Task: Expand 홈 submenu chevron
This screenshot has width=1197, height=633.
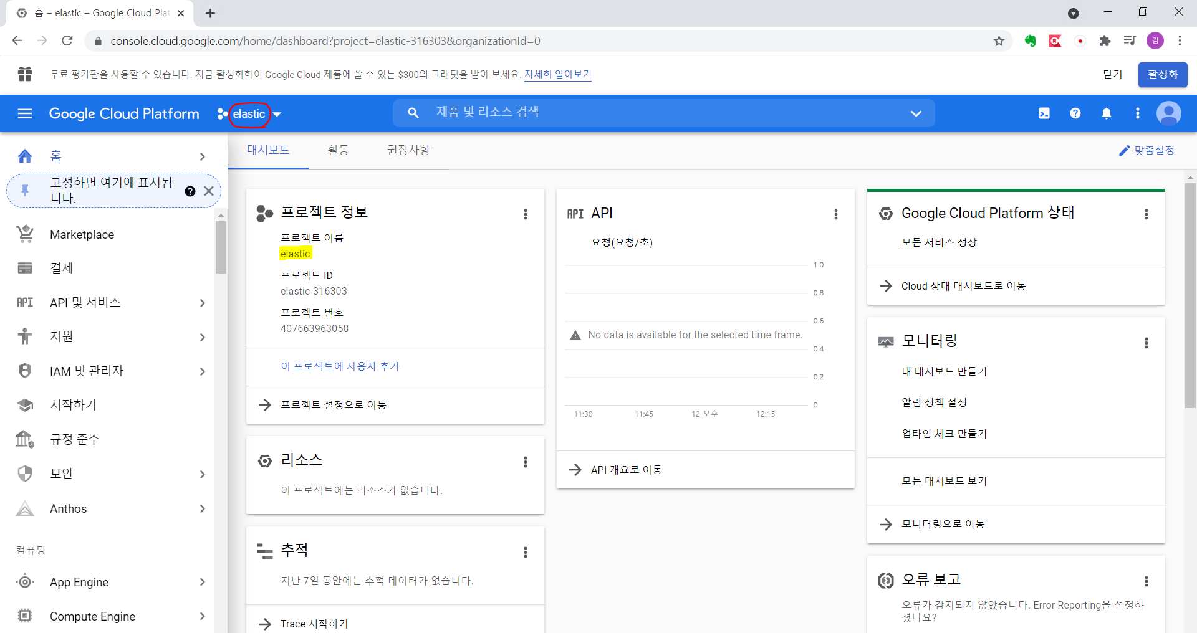Action: (x=203, y=156)
